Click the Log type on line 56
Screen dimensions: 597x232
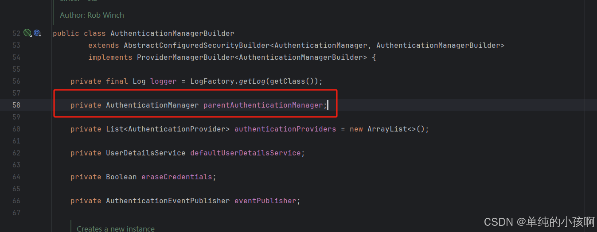(139, 81)
